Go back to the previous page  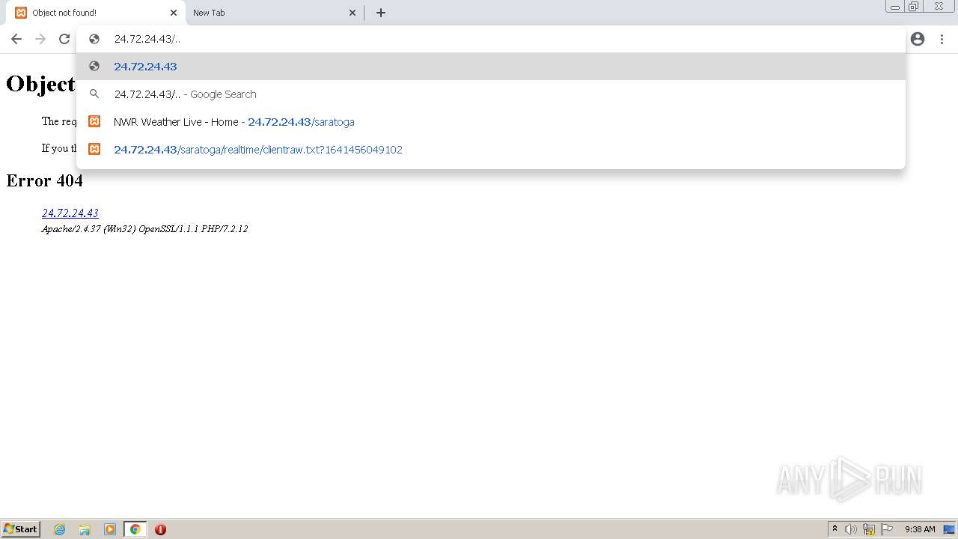16,39
